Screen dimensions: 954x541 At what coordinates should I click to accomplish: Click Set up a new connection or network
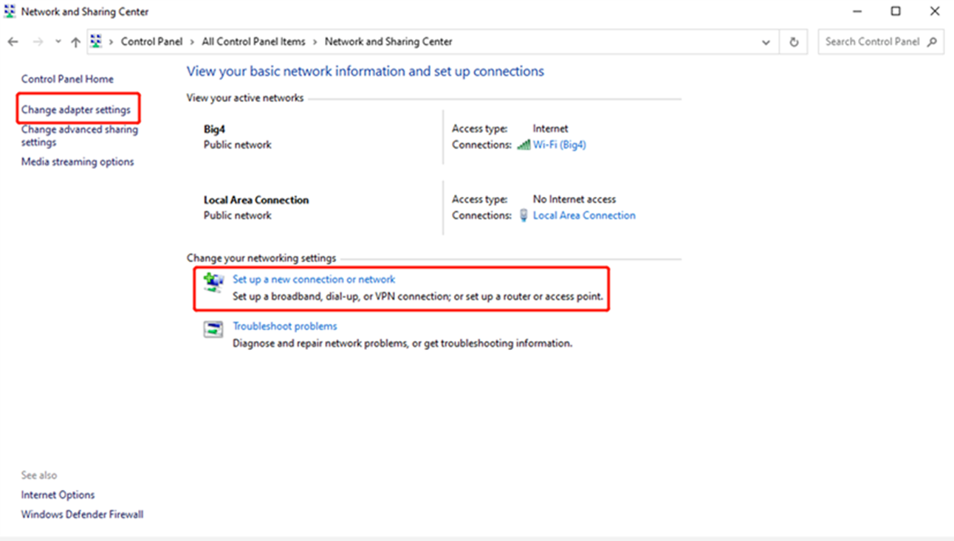314,280
